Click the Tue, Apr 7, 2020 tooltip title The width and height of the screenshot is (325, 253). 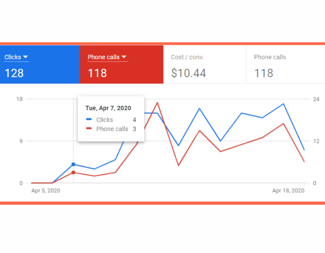click(108, 108)
